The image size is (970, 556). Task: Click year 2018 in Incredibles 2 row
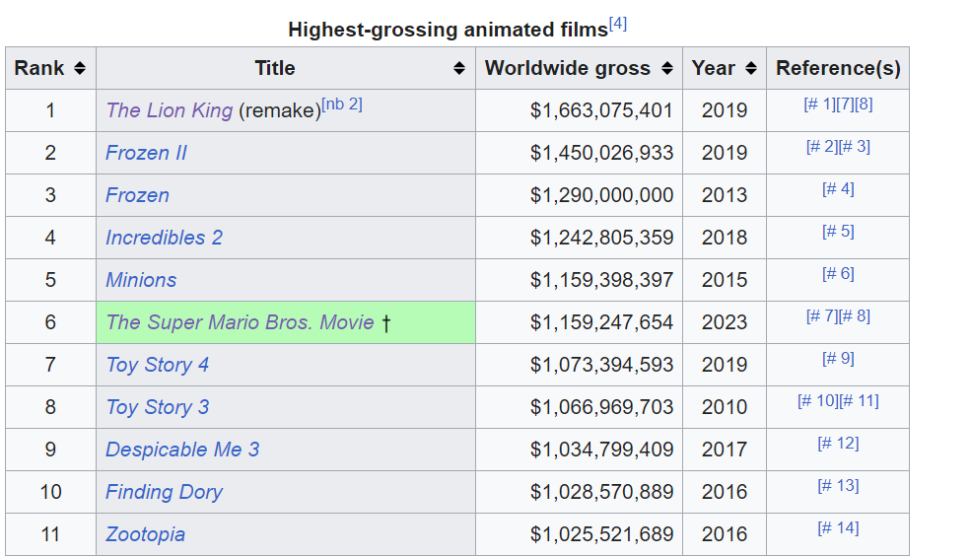725,238
